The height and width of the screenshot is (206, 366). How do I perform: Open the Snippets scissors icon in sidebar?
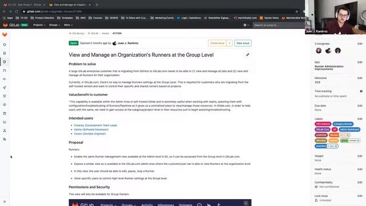(5, 130)
